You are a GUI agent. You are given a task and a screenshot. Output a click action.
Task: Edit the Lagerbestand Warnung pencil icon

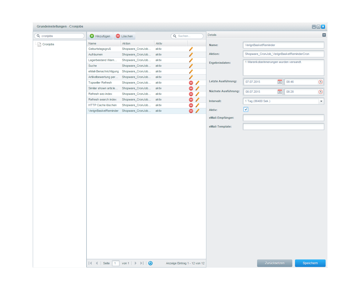tap(191, 60)
